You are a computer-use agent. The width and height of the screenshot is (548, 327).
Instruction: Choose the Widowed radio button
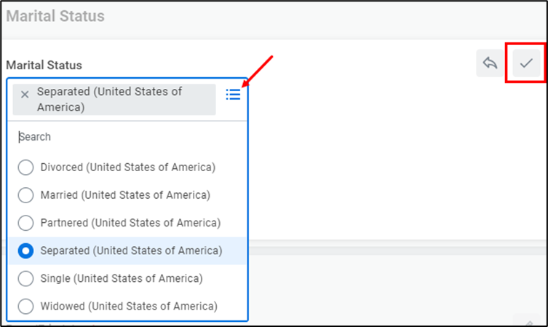25,307
